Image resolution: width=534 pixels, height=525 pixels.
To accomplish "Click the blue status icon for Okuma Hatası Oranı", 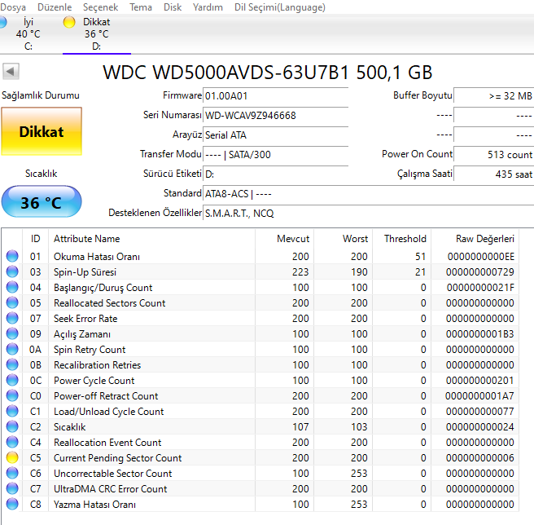I will point(12,256).
